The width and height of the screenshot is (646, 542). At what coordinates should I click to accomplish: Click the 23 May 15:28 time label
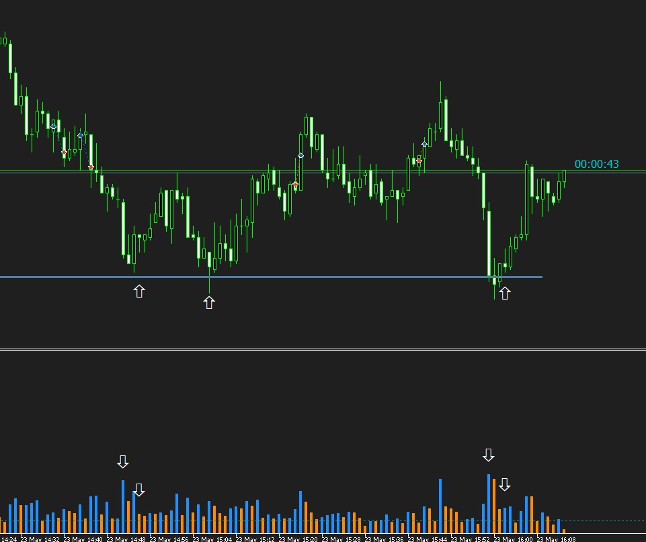[x=341, y=539]
